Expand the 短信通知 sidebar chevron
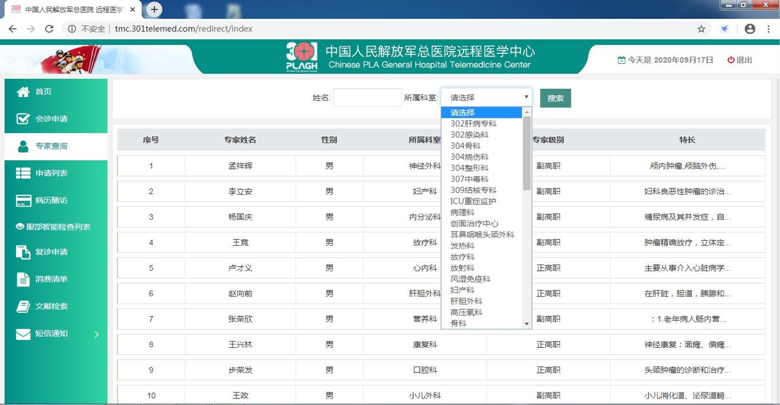780x405 pixels. coord(98,333)
